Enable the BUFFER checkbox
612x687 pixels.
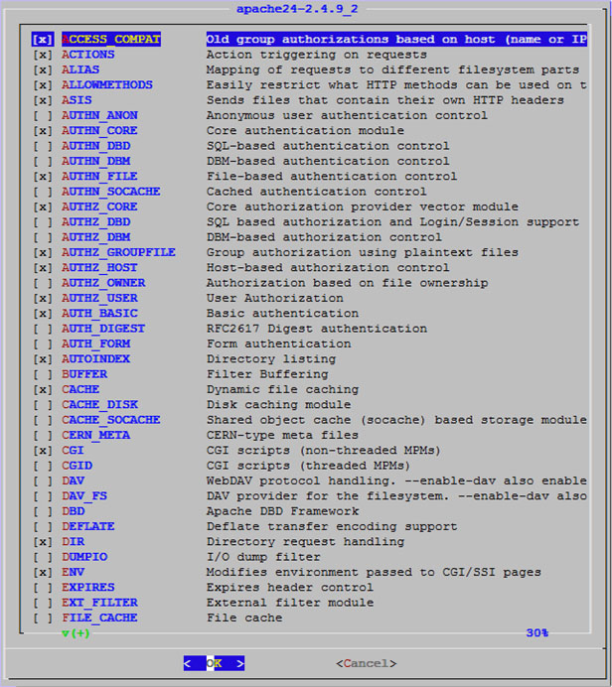[43, 374]
